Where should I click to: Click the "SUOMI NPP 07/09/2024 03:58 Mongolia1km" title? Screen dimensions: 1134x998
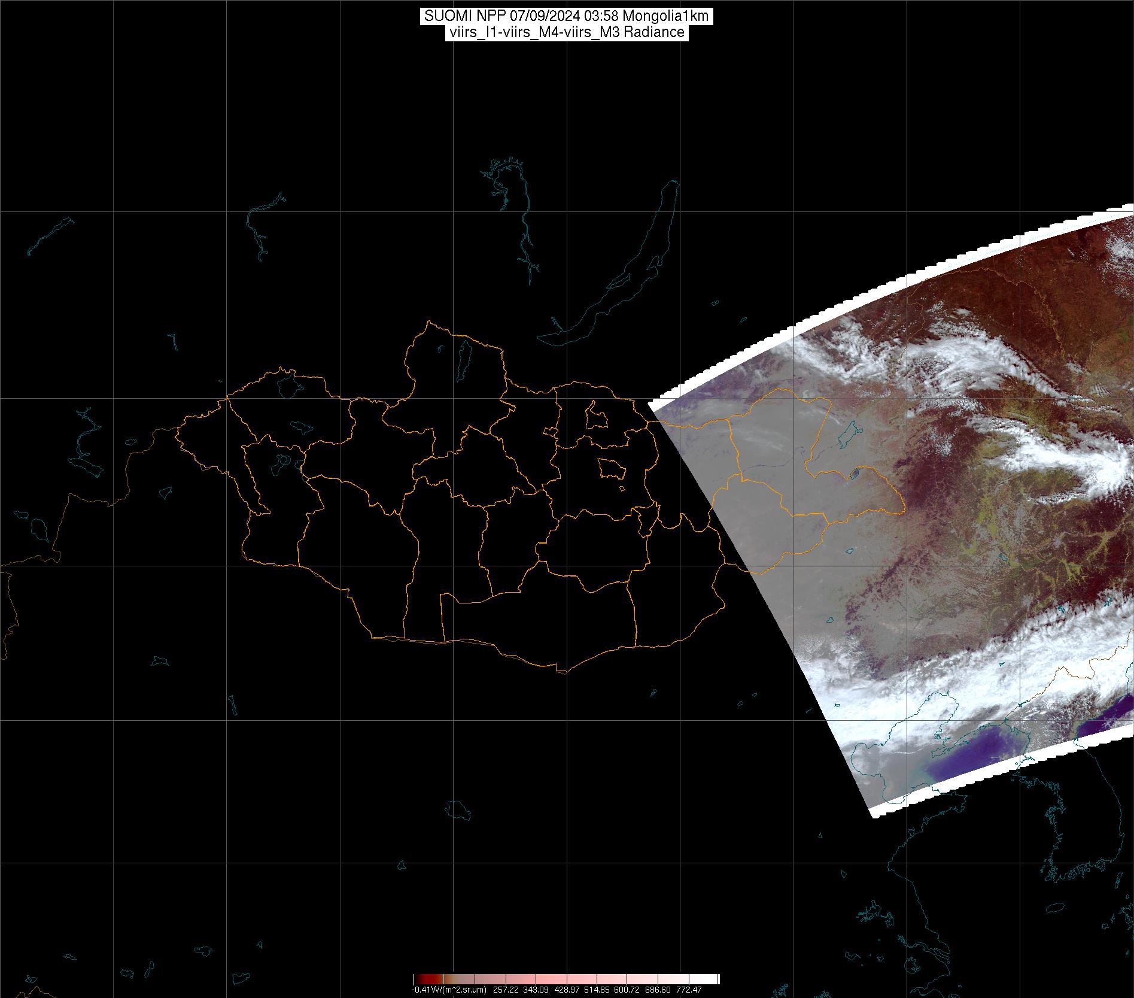[566, 16]
